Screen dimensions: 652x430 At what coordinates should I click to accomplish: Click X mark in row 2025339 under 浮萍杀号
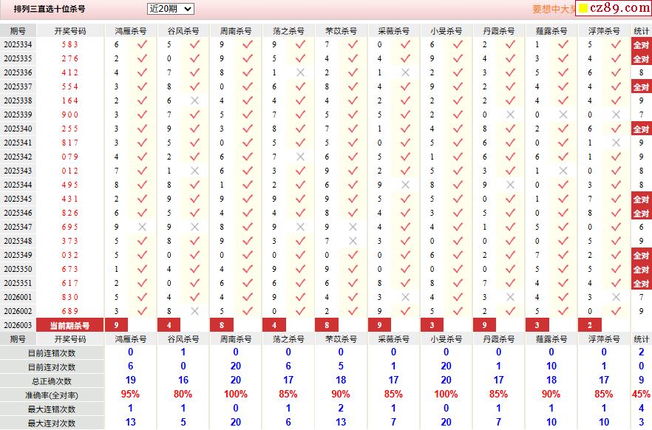pos(617,115)
